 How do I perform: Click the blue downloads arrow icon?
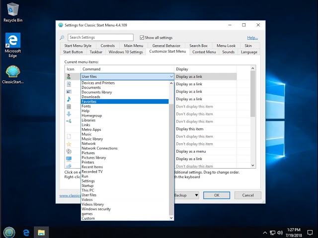[69, 114]
